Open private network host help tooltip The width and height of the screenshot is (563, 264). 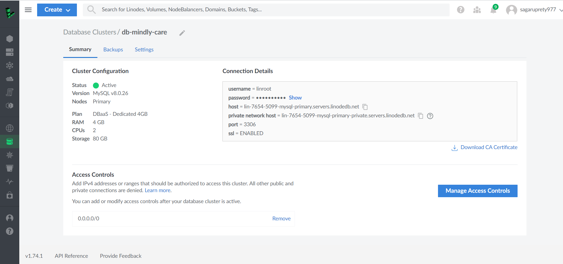coord(430,116)
